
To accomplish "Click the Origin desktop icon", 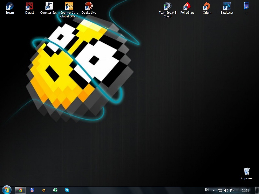I will pos(207,6).
